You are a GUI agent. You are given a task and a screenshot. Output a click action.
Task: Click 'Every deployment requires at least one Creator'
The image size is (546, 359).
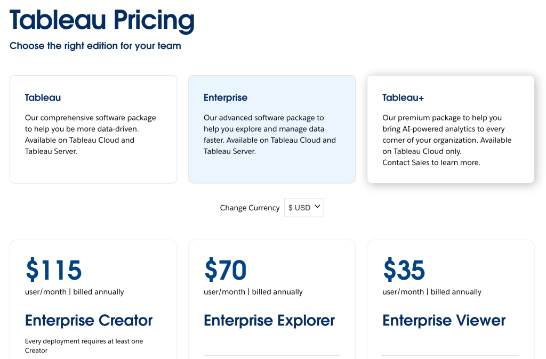[x=84, y=346]
